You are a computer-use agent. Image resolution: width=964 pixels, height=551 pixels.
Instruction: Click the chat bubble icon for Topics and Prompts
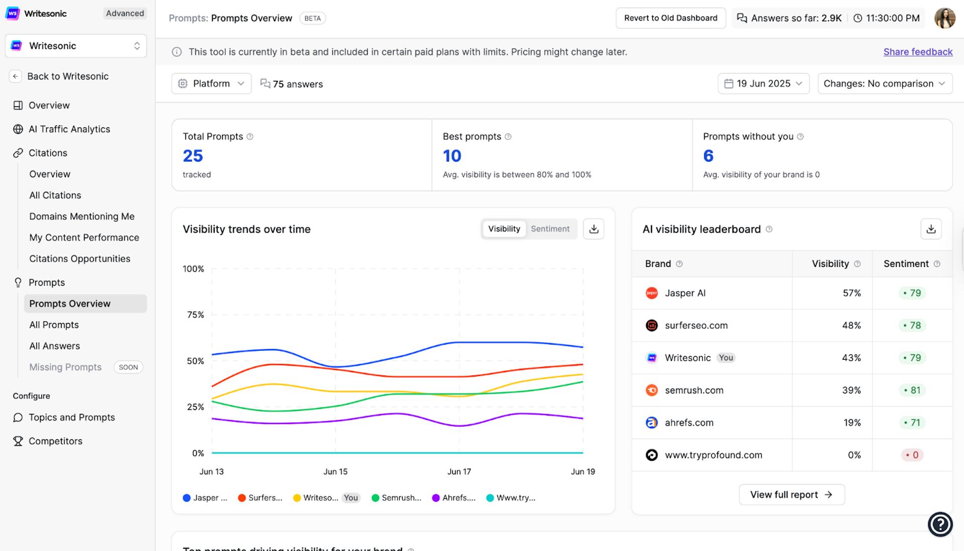[18, 418]
